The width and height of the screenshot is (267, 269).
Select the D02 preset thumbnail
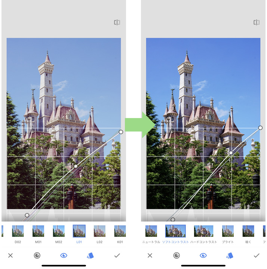(x=18, y=231)
